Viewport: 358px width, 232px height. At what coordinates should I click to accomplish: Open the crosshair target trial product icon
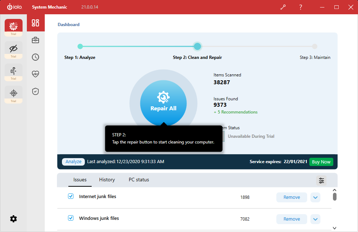[x=14, y=93]
